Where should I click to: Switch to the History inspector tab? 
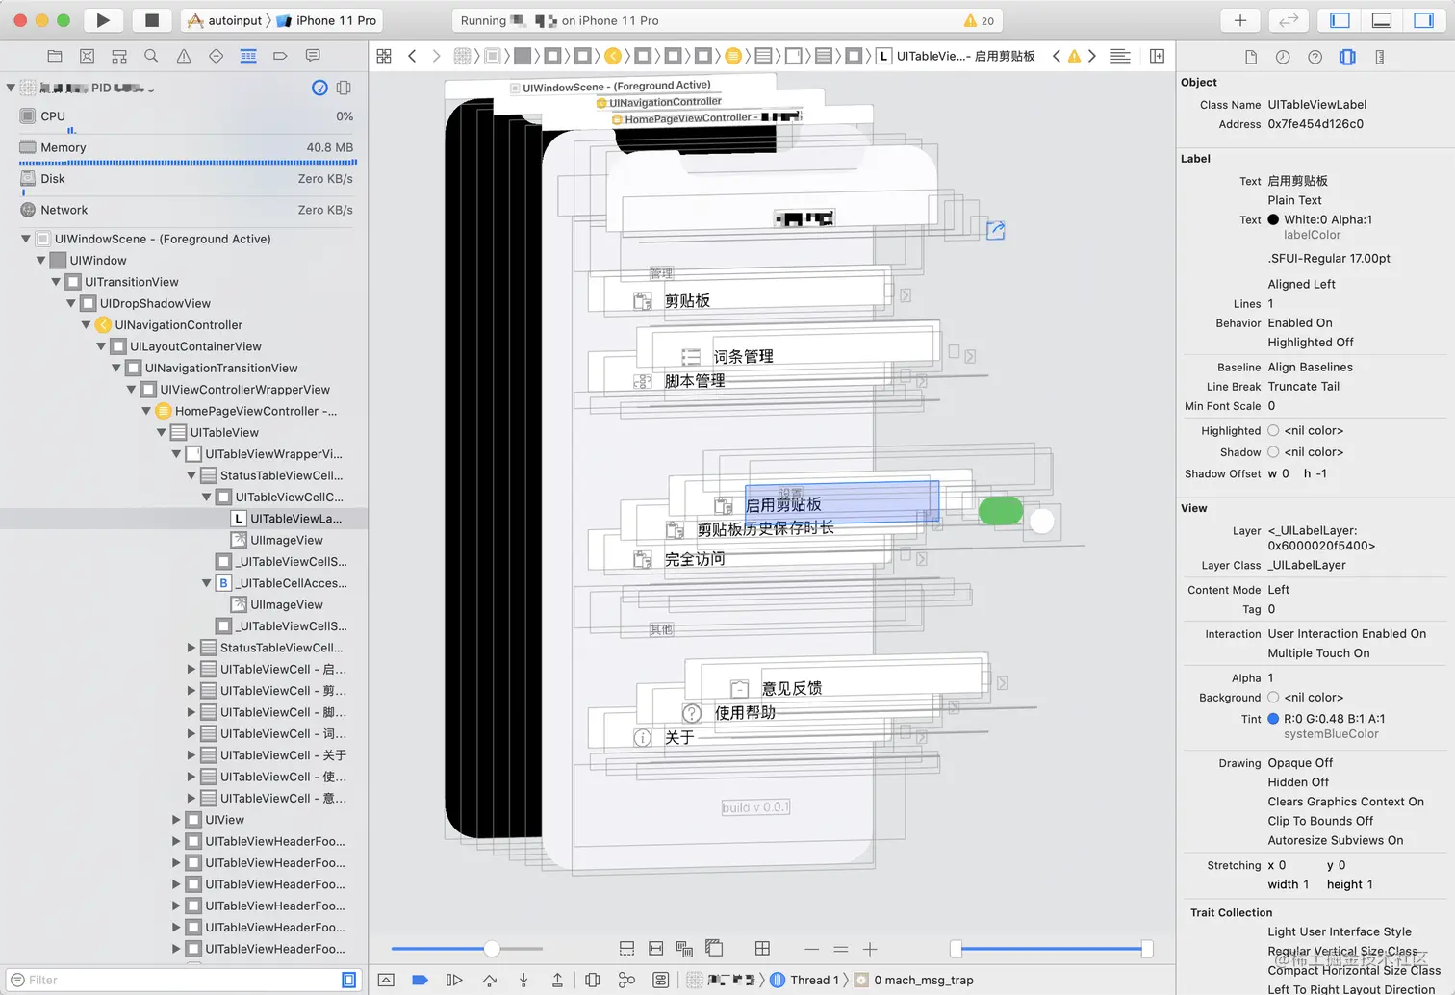[x=1283, y=57]
